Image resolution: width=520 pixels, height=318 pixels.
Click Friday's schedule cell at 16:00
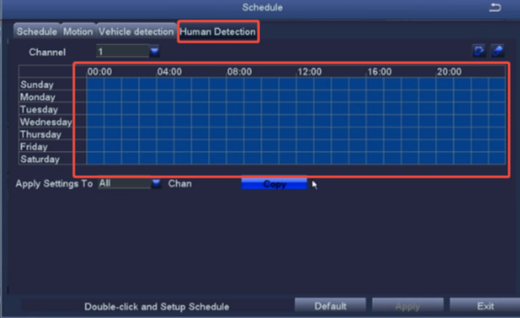click(x=375, y=147)
